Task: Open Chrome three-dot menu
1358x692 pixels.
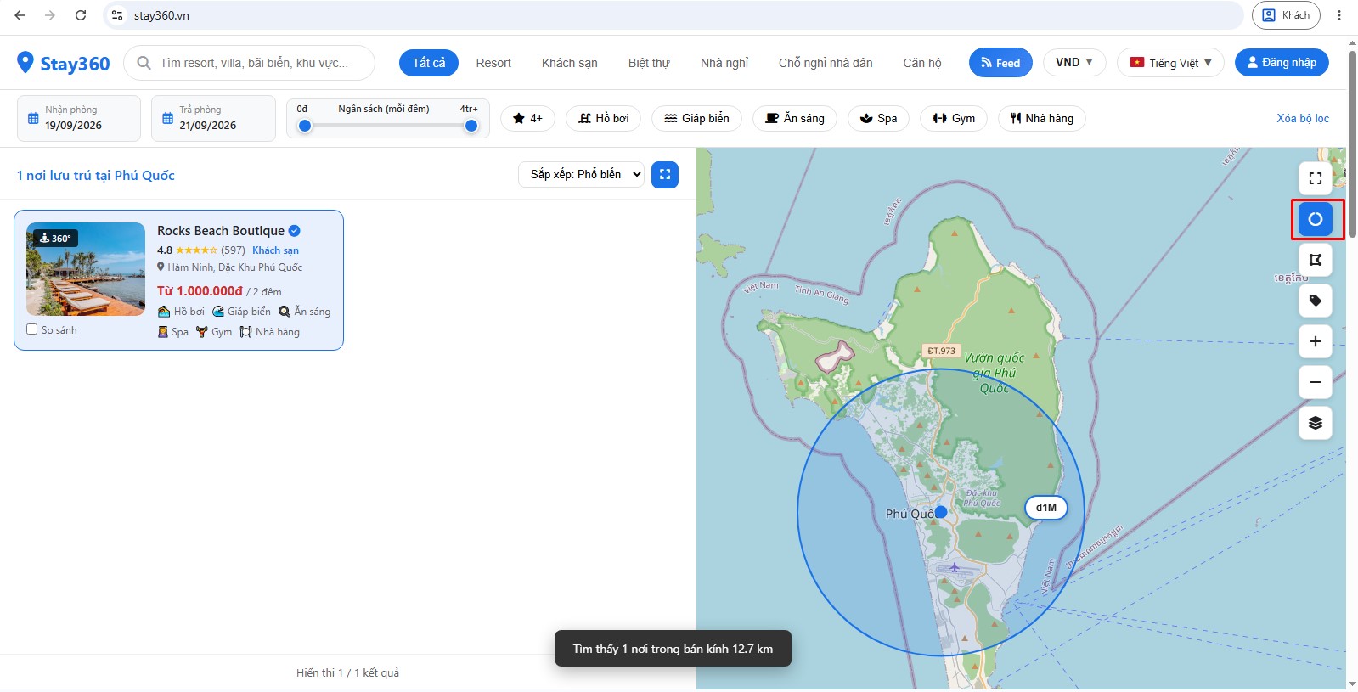Action: click(x=1339, y=15)
